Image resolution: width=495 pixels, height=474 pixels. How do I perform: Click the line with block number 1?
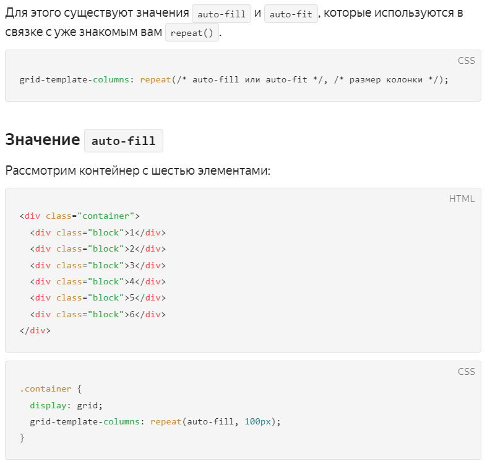coord(98,233)
